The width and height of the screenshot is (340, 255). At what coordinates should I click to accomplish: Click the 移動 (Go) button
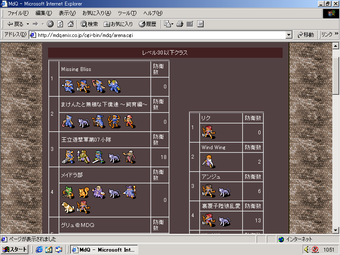(x=306, y=35)
